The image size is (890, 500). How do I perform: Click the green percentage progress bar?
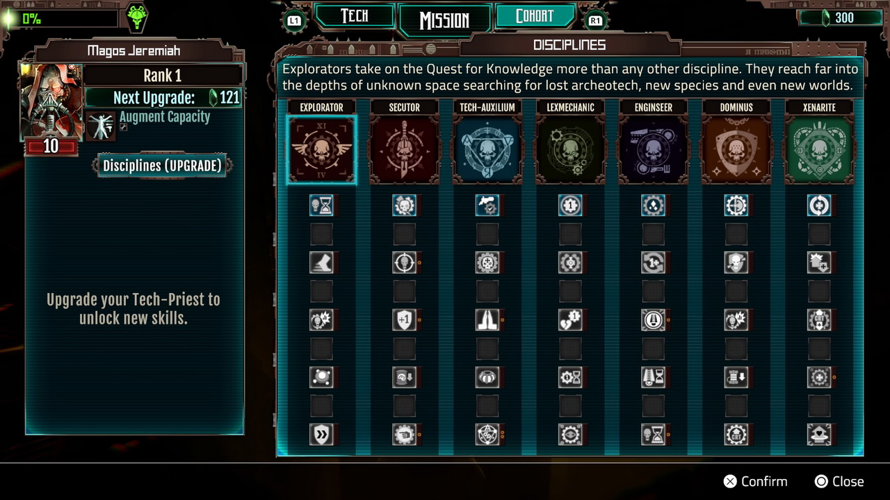pos(59,19)
